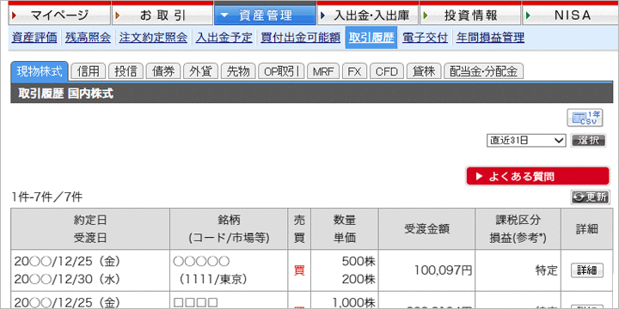Go to 残高照会 link

tap(88, 38)
